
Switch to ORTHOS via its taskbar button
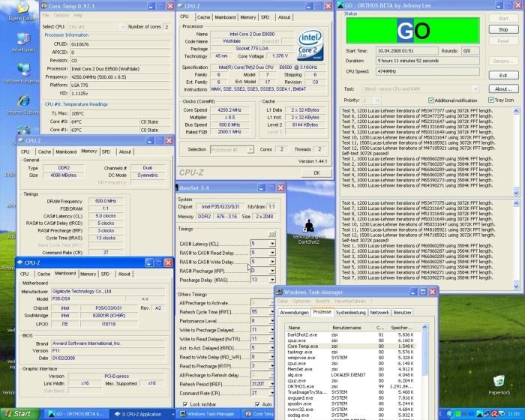(x=76, y=414)
